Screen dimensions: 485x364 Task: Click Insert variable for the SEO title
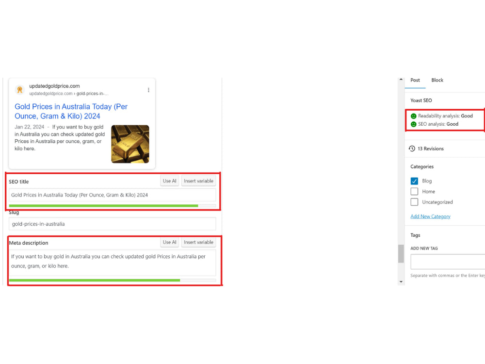(198, 181)
